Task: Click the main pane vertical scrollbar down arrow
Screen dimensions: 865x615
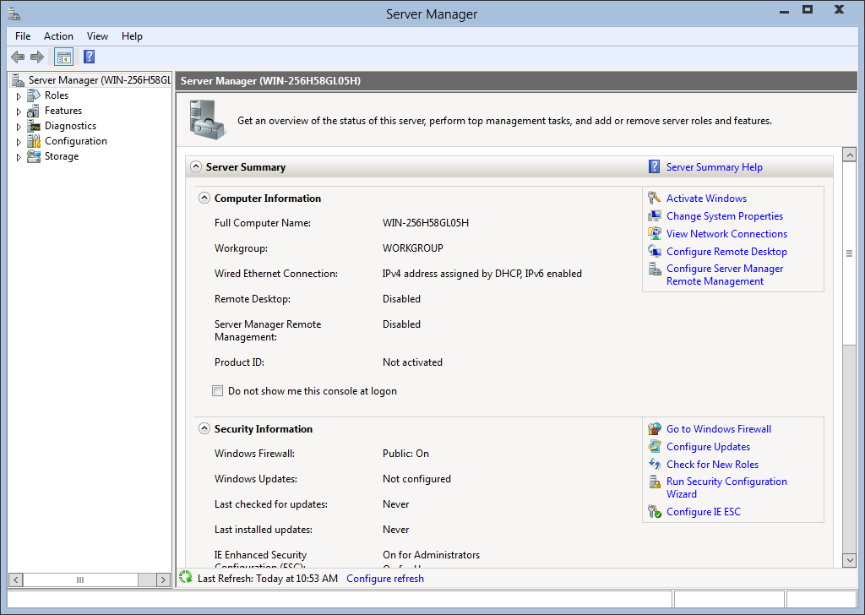Action: (849, 559)
